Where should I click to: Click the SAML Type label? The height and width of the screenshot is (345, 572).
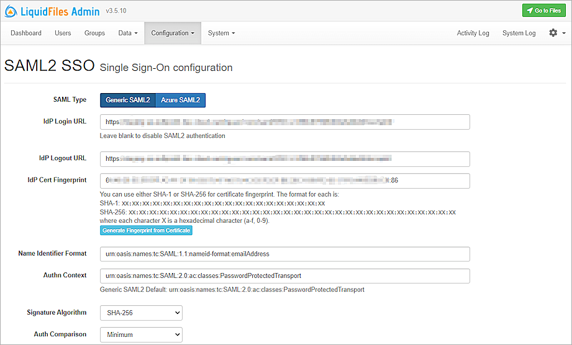click(x=70, y=99)
